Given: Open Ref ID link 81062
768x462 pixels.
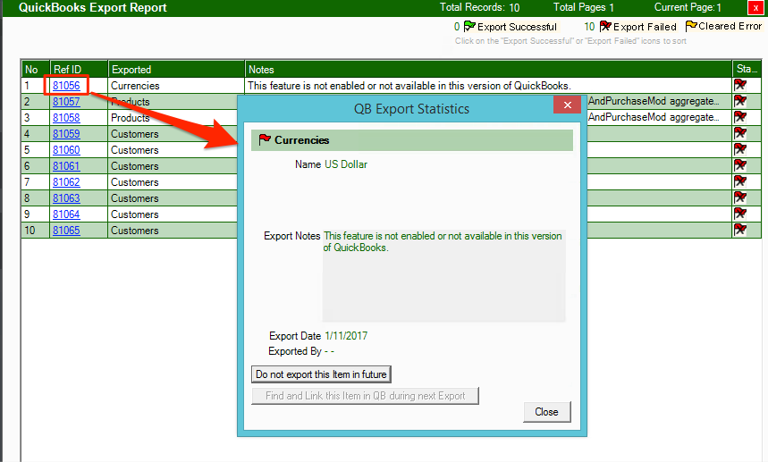Looking at the screenshot, I should (x=66, y=182).
